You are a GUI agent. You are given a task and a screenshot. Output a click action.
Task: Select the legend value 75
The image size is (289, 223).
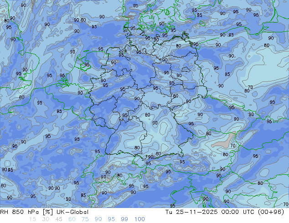[x=85, y=219]
